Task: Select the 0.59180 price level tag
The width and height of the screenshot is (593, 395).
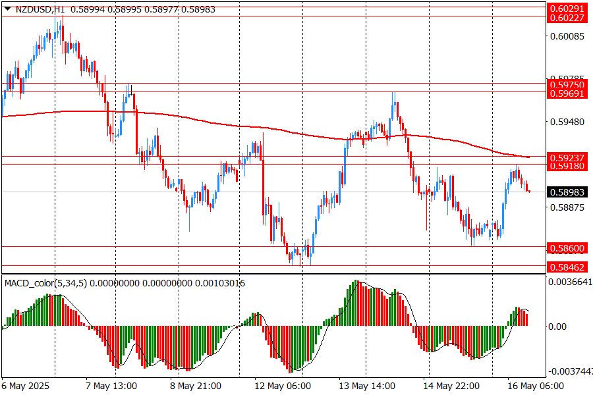Action: click(567, 167)
